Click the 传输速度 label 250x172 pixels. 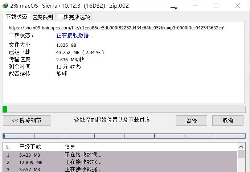click(x=20, y=59)
